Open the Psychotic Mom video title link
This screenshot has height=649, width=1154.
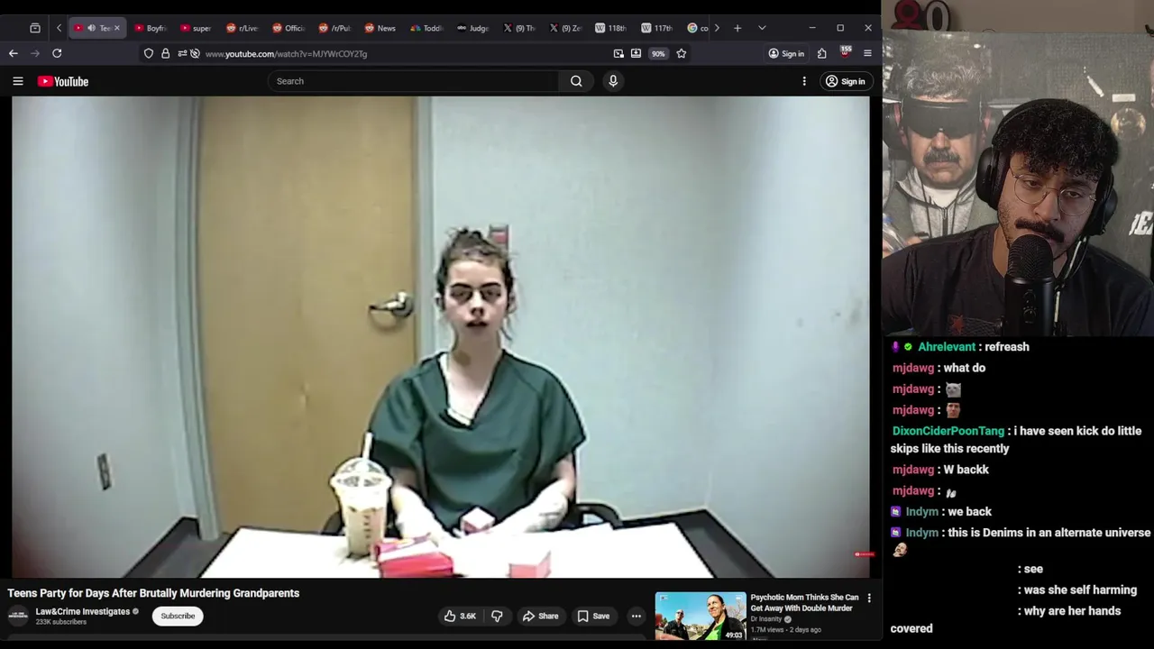coord(804,602)
